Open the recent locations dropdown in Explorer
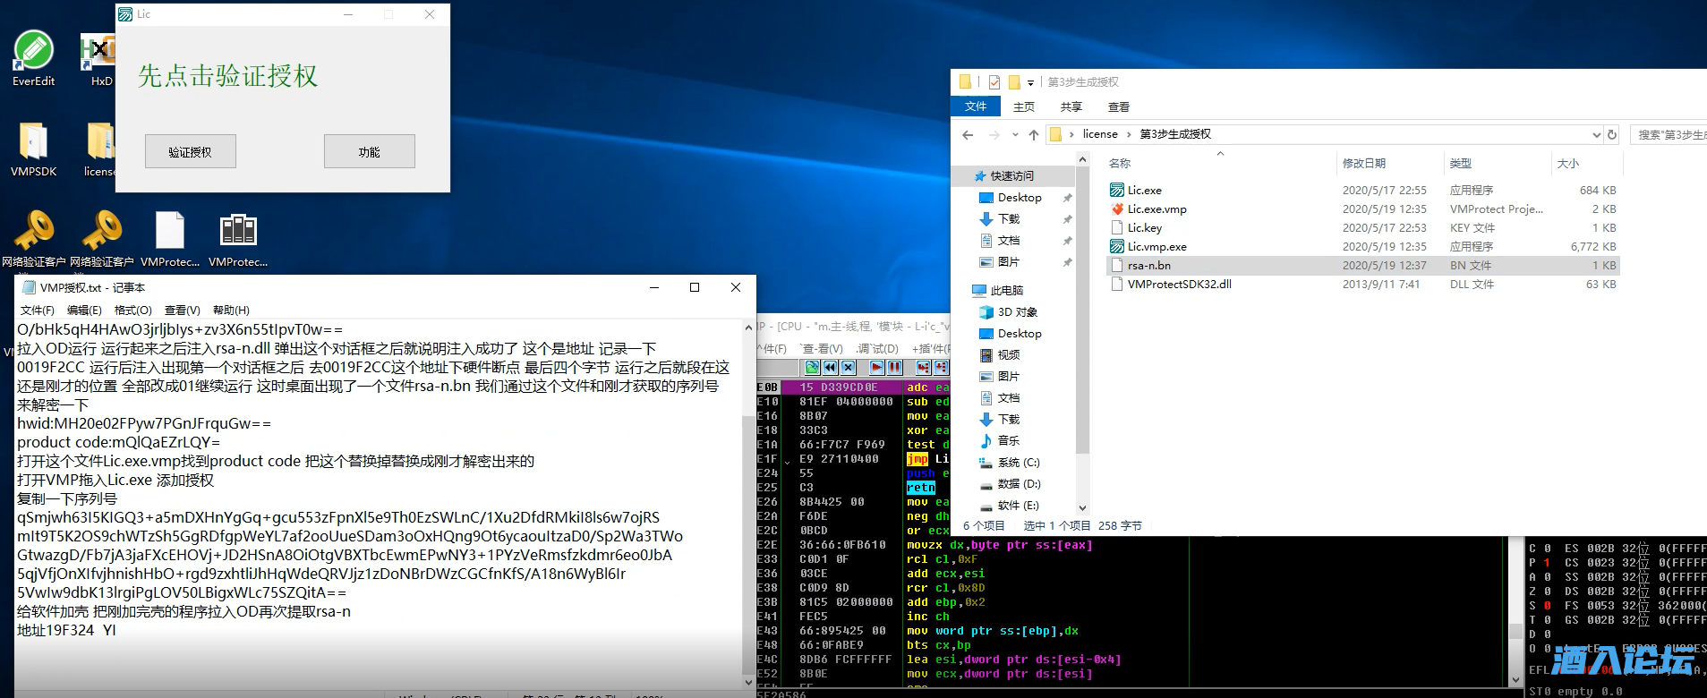The image size is (1707, 698). coord(1015,134)
